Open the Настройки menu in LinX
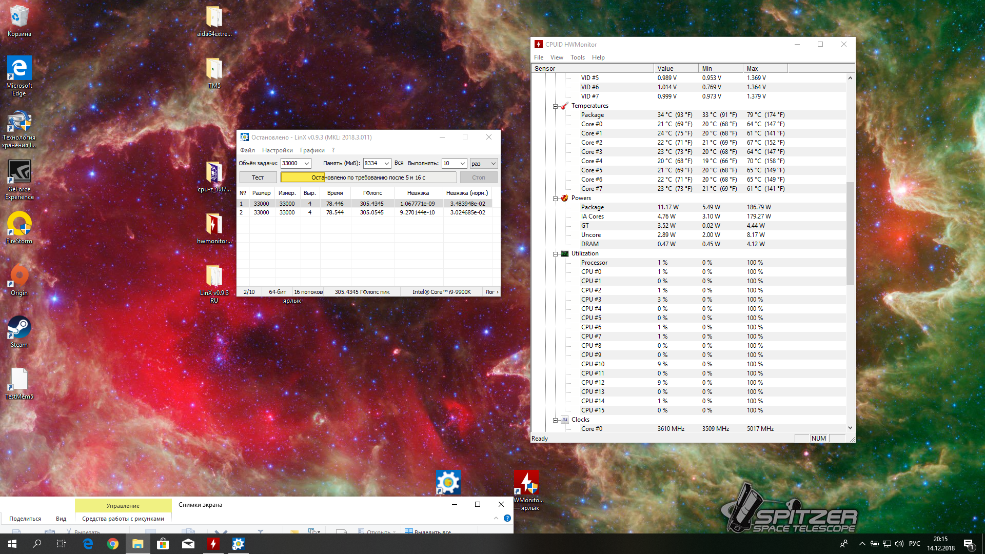 [277, 150]
